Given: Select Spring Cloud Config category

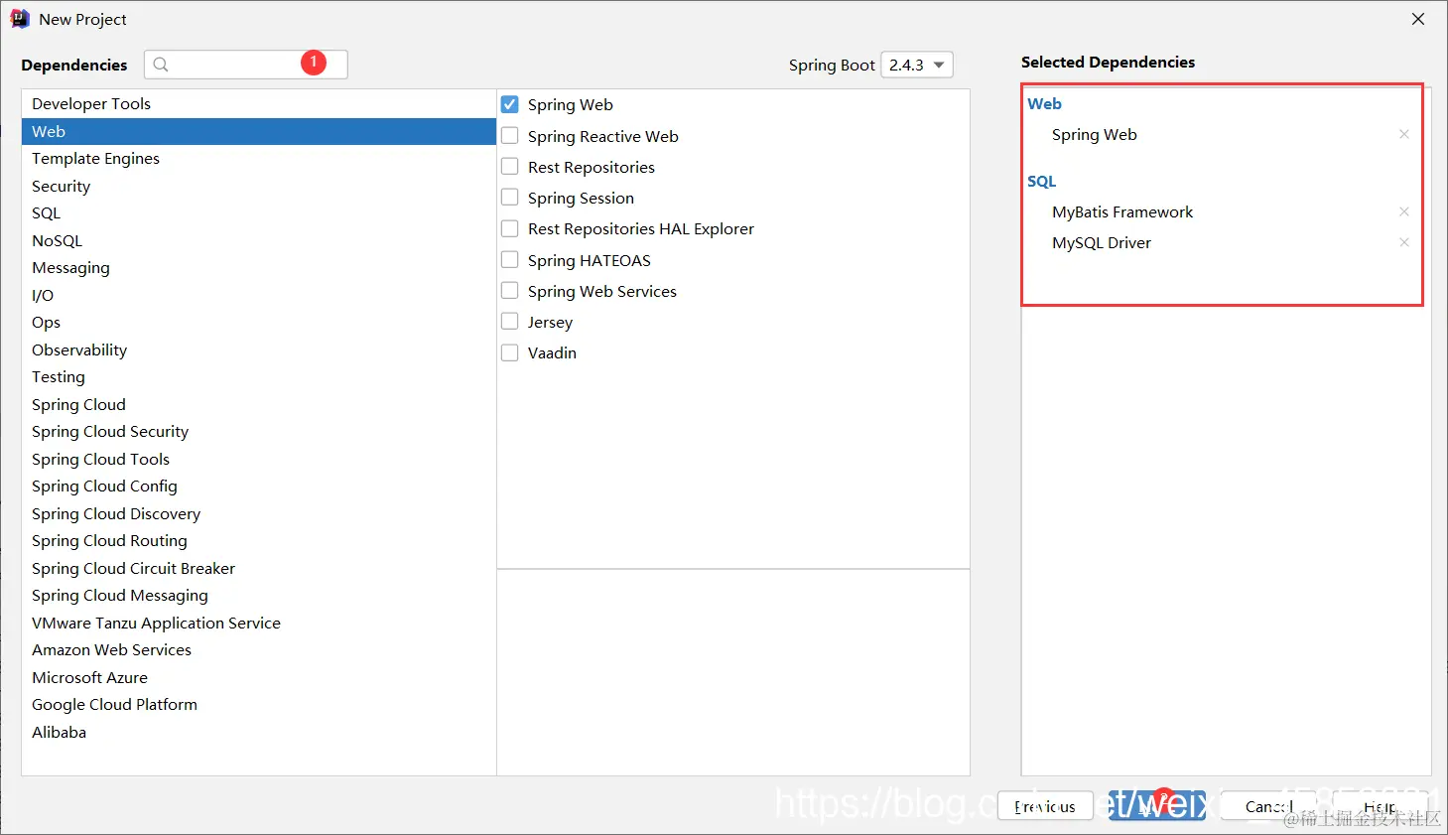Looking at the screenshot, I should coord(259,487).
